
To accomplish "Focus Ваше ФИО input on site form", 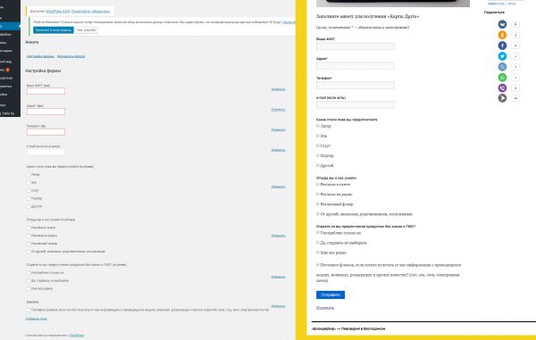I will tap(356, 46).
